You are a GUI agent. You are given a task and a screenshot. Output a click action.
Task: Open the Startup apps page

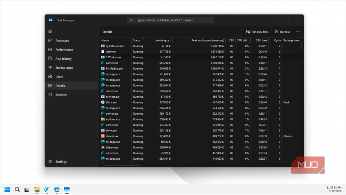(x=72, y=68)
